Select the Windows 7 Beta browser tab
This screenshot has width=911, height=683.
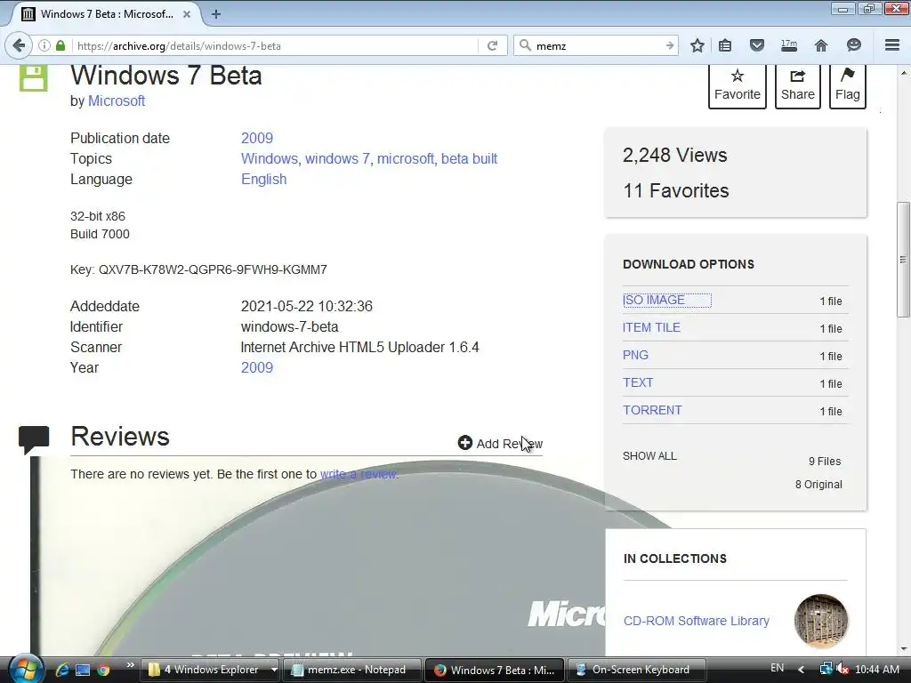107,14
